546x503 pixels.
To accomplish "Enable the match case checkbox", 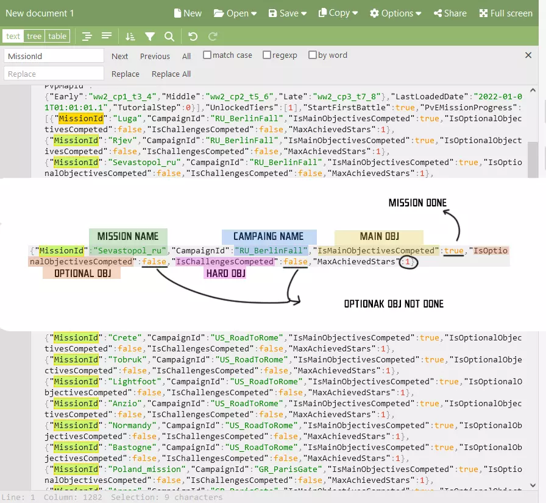I will pyautogui.click(x=207, y=55).
